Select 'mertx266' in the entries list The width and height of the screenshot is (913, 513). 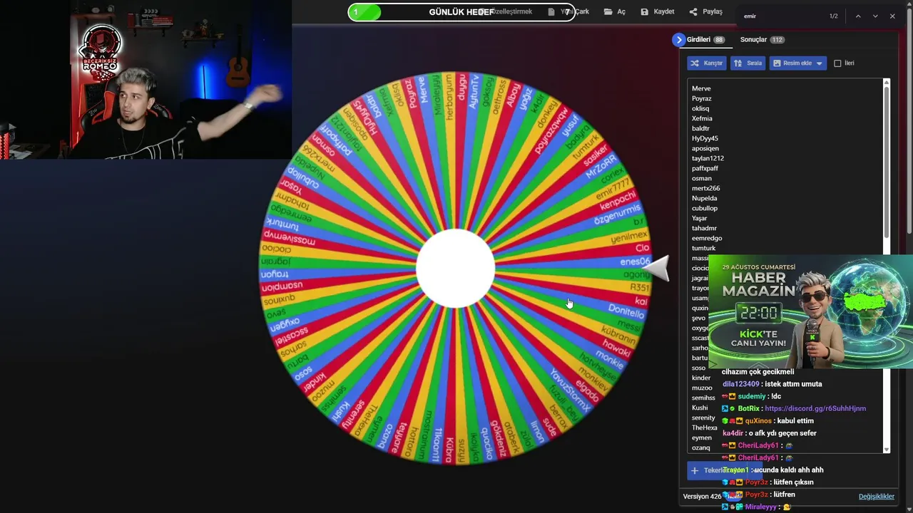[705, 189]
